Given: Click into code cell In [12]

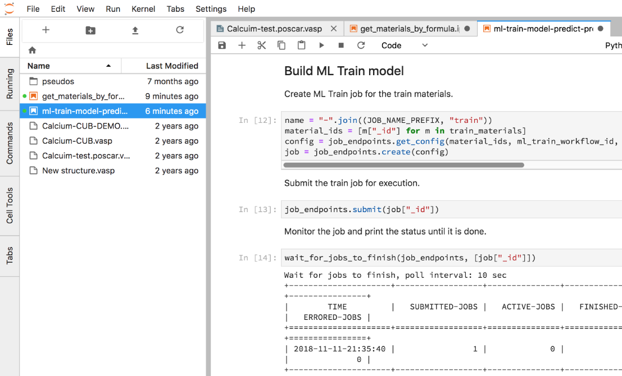Looking at the screenshot, I should (x=451, y=136).
